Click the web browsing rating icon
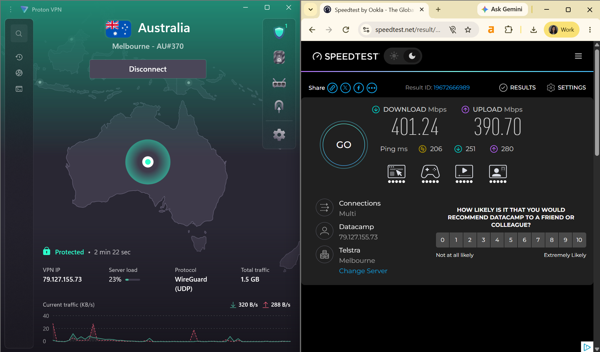 tap(397, 174)
